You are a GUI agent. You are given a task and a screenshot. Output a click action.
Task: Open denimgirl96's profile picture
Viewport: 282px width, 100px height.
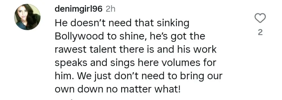click(x=27, y=17)
